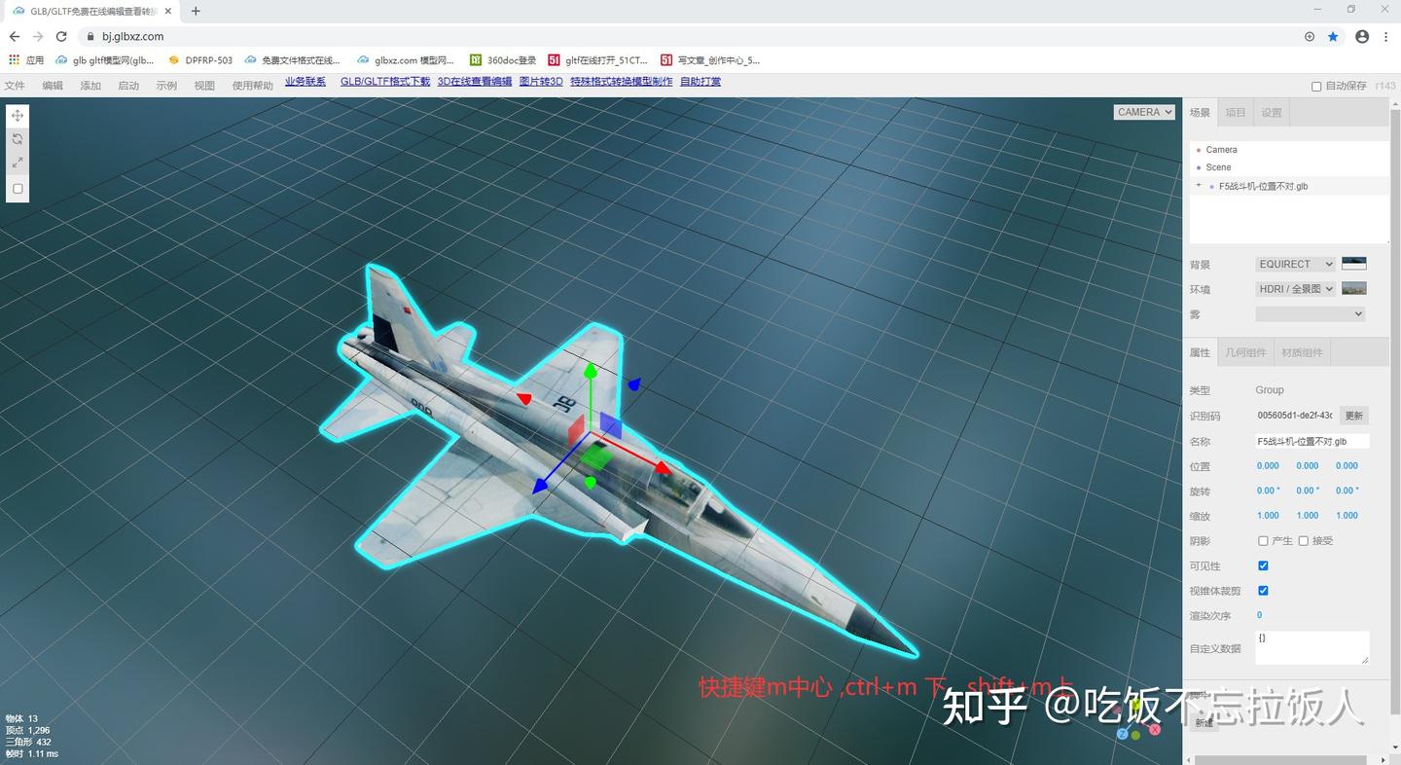Enable the 产生 cast shadow checkbox
The height and width of the screenshot is (765, 1401).
tap(1263, 541)
